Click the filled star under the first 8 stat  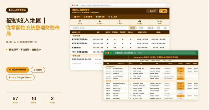(98, 24)
